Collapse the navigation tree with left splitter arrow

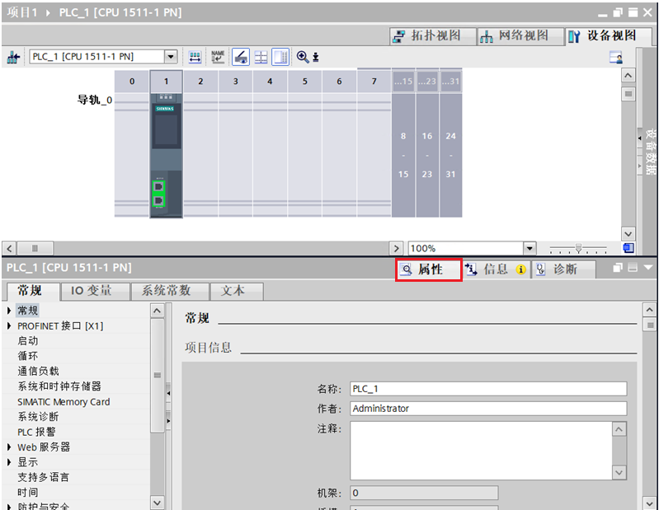click(168, 393)
